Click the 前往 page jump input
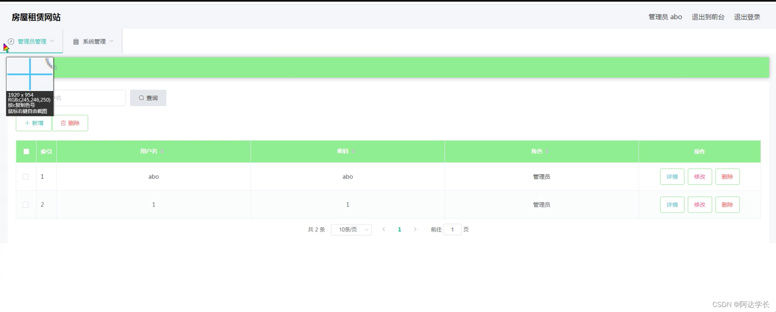776x312 pixels. (x=452, y=229)
